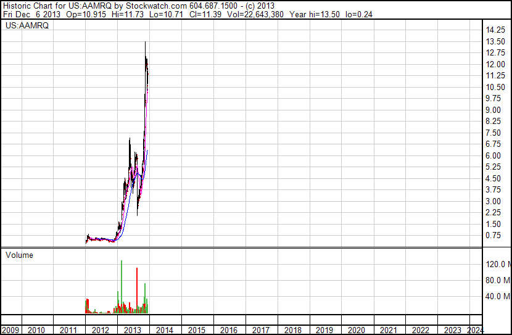The height and width of the screenshot is (335, 512).
Task: Click the 2010 year label on axis
Action: click(36, 330)
